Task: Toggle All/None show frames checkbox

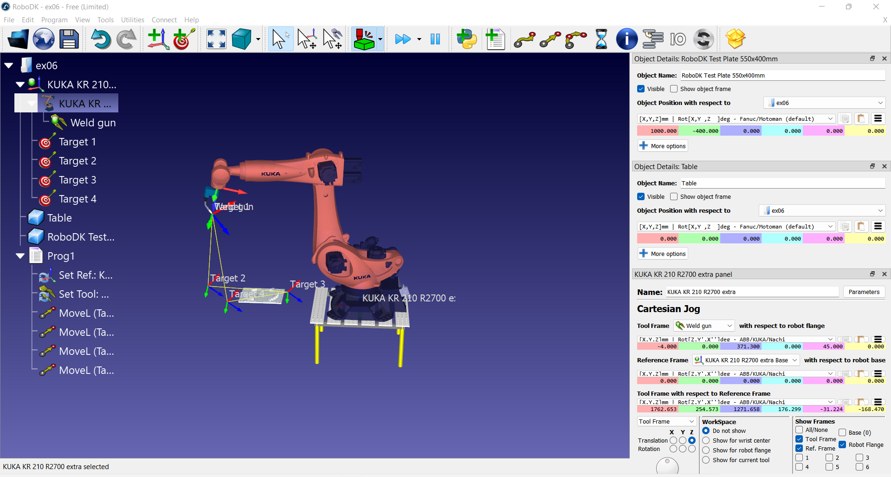Action: (799, 430)
